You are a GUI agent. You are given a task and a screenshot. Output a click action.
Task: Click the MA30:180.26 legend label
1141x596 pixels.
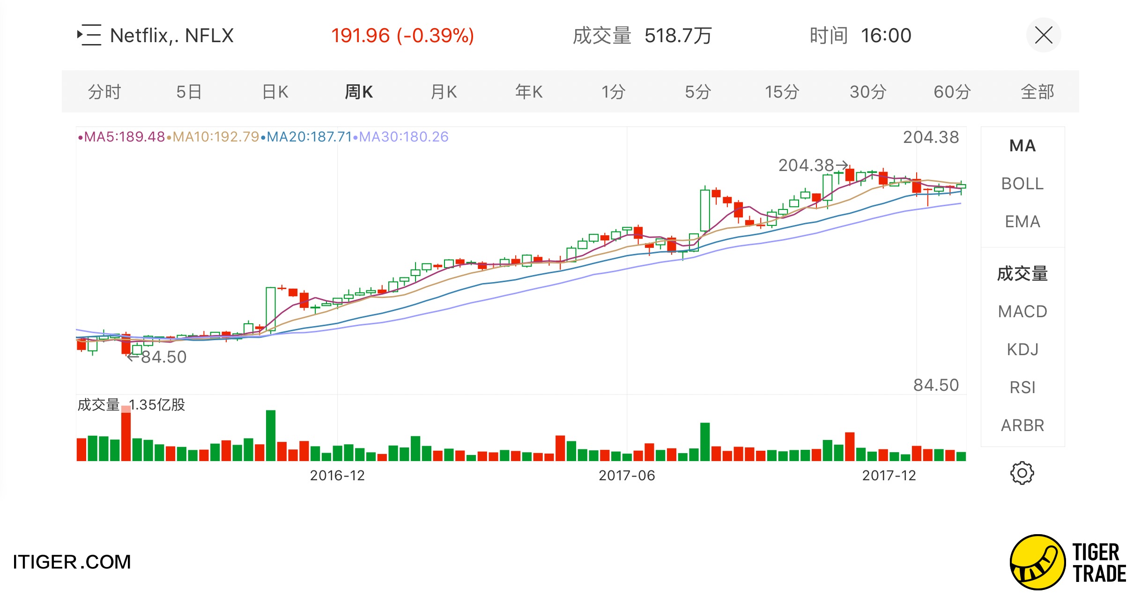(x=401, y=137)
